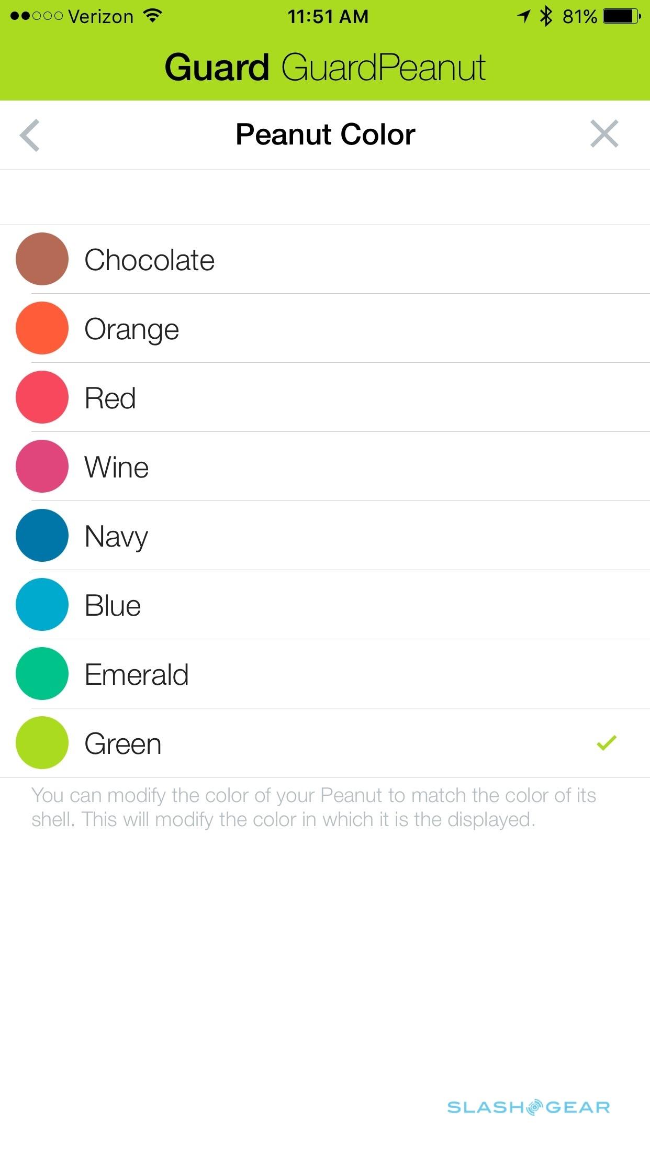Select the Blue color swatch
650x1156 pixels.
point(42,605)
